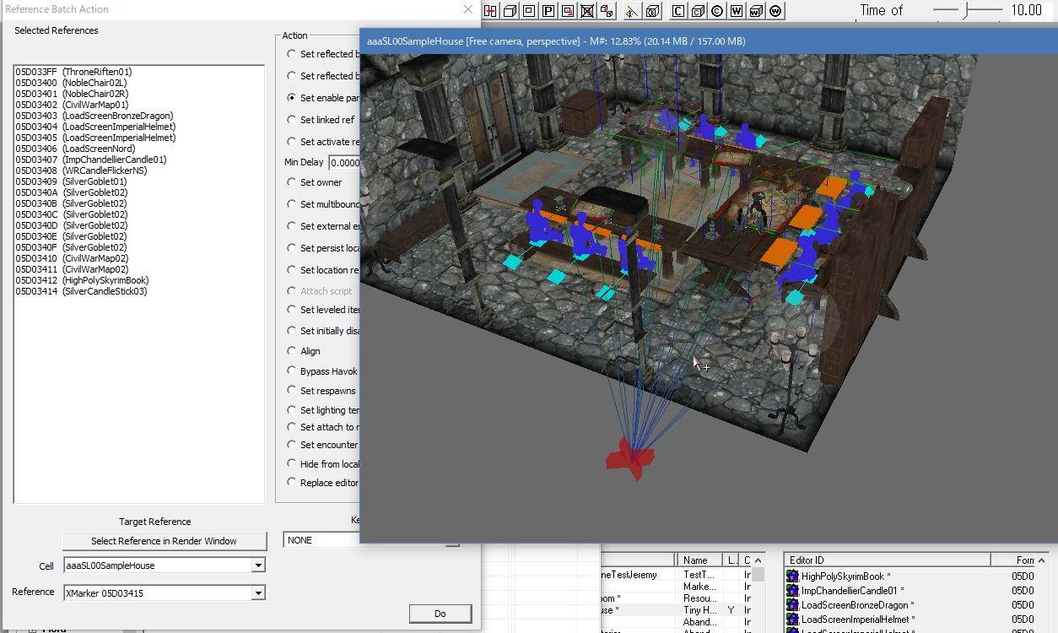Select the Align radio option
This screenshot has height=633, width=1058.
[292, 351]
